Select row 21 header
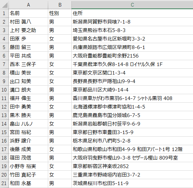 pos(4,183)
